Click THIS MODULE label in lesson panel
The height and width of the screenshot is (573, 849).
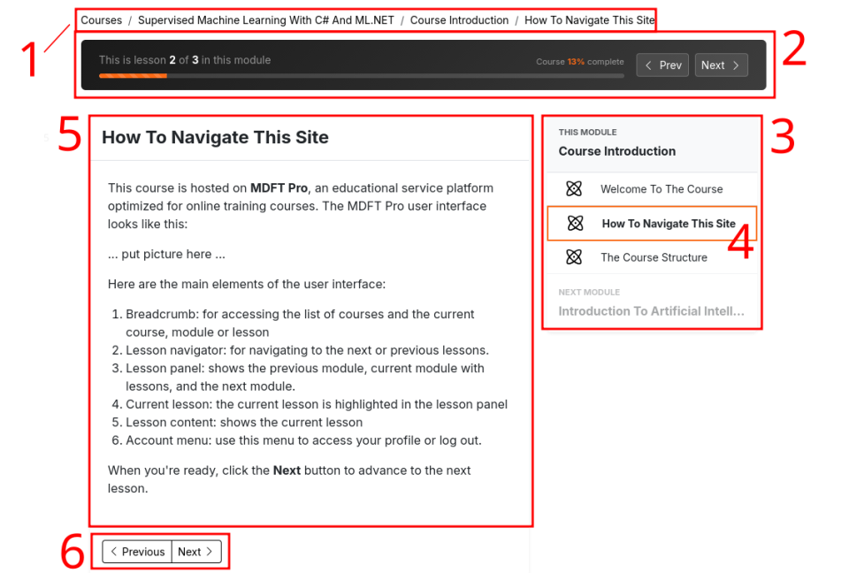587,132
